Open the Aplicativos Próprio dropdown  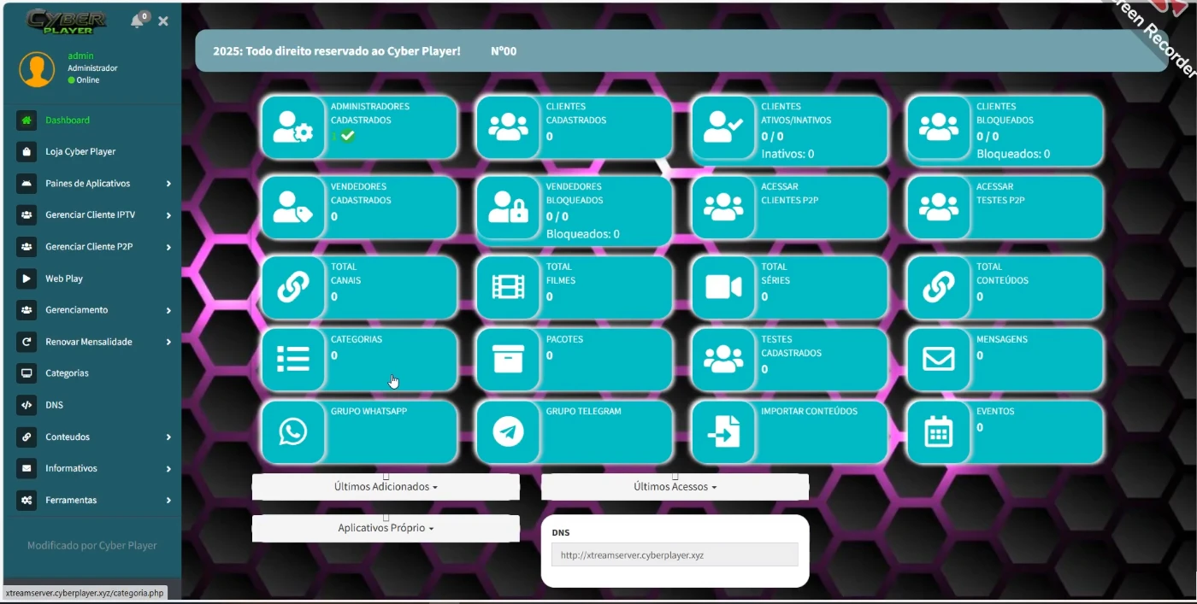pos(386,529)
